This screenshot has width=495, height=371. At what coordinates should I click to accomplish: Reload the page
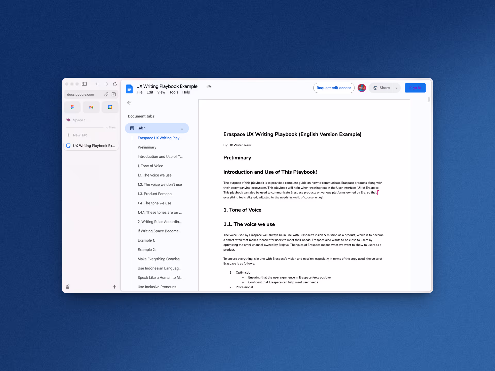click(x=115, y=84)
